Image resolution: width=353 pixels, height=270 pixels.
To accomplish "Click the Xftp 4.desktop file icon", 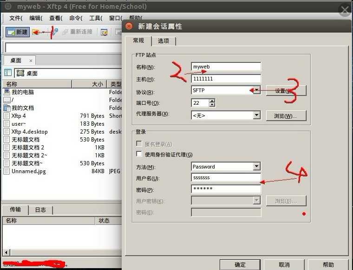I will tap(7, 131).
